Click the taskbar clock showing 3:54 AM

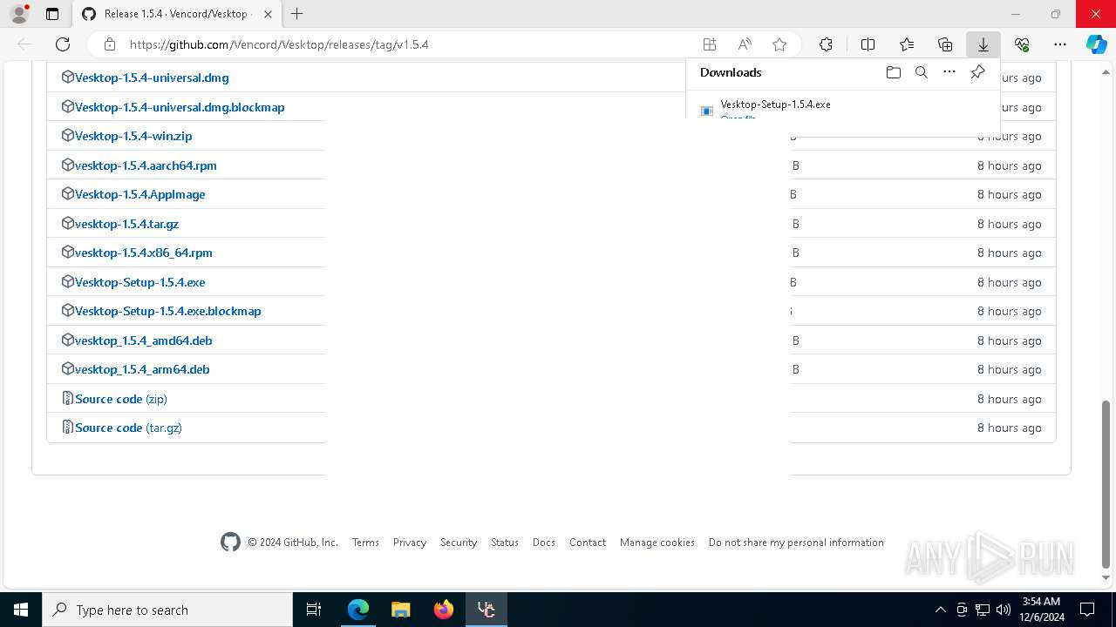pyautogui.click(x=1041, y=610)
